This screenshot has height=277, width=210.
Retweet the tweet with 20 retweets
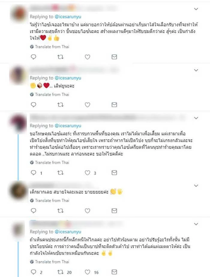(60, 272)
